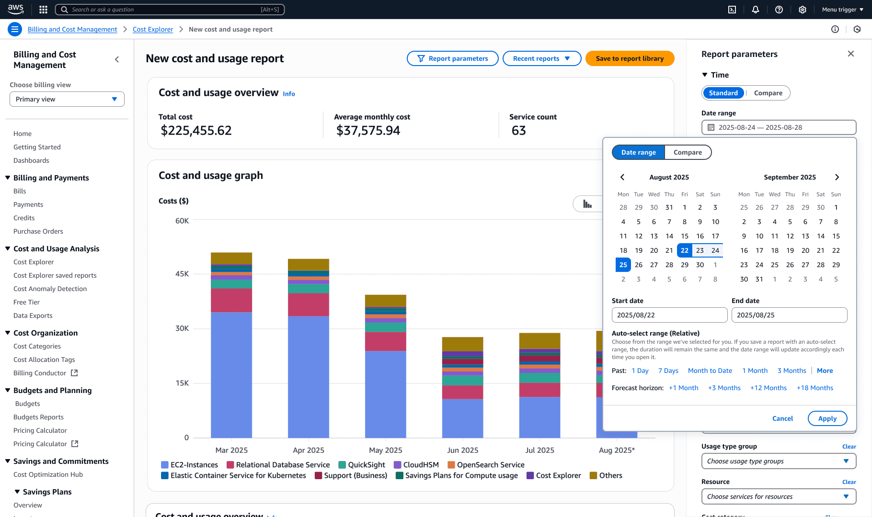Apply the selected date range
The height and width of the screenshot is (517, 872).
tap(827, 418)
